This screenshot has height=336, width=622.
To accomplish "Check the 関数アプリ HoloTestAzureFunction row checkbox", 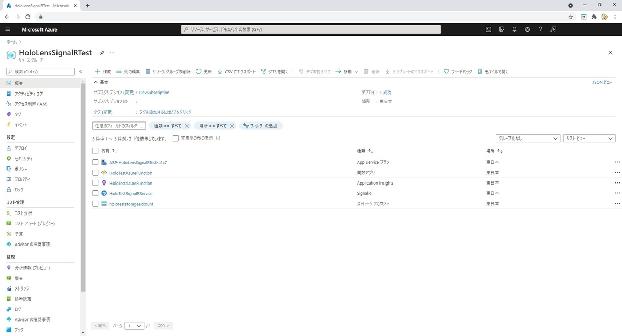I will 95,173.
